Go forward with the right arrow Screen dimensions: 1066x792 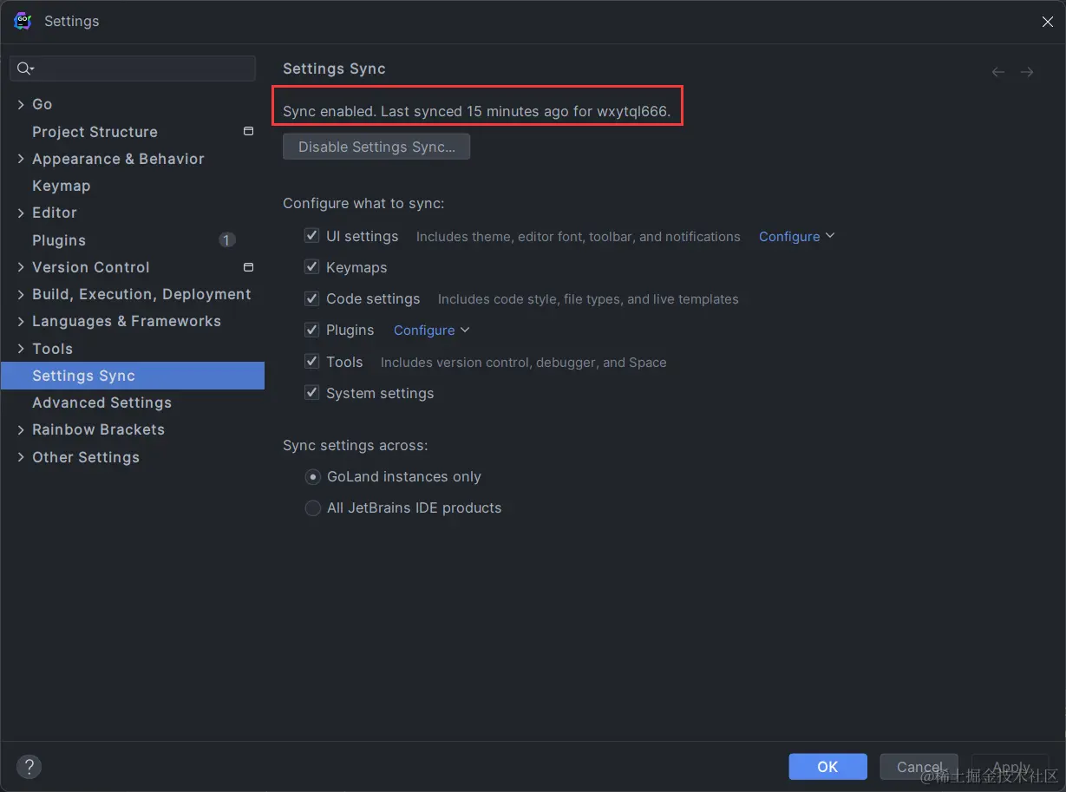click(1027, 72)
